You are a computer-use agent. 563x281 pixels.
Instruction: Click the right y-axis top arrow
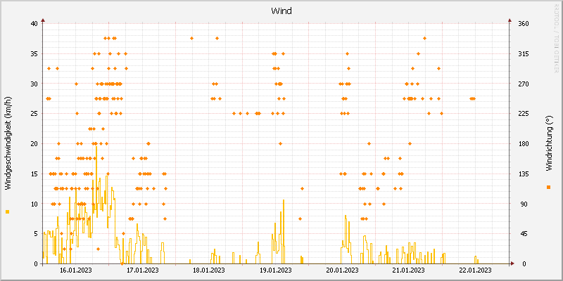point(509,20)
